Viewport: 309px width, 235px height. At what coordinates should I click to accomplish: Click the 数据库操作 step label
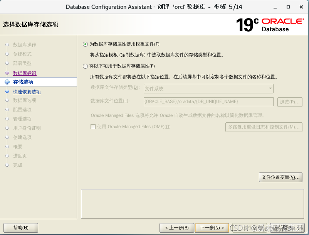click(x=24, y=45)
